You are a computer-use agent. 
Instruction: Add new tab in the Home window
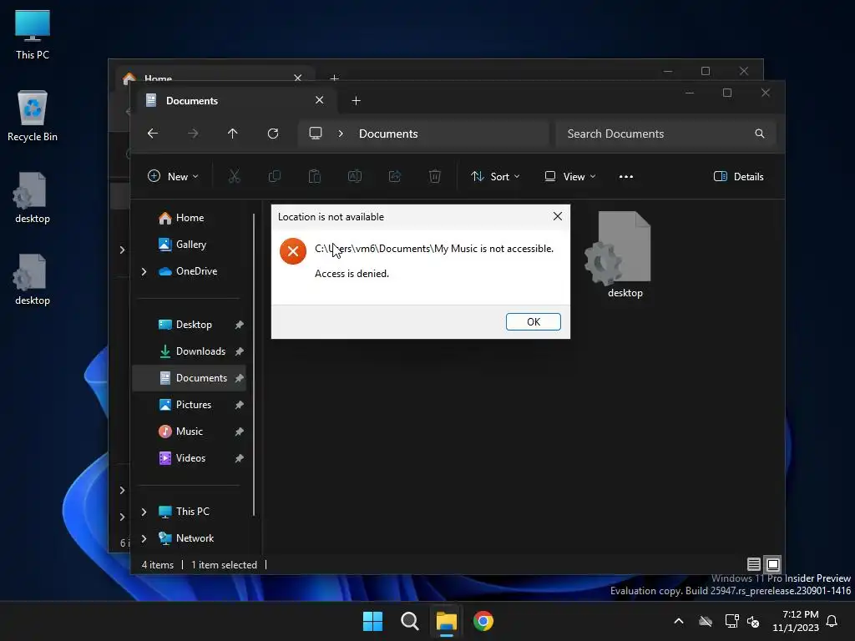tap(334, 78)
